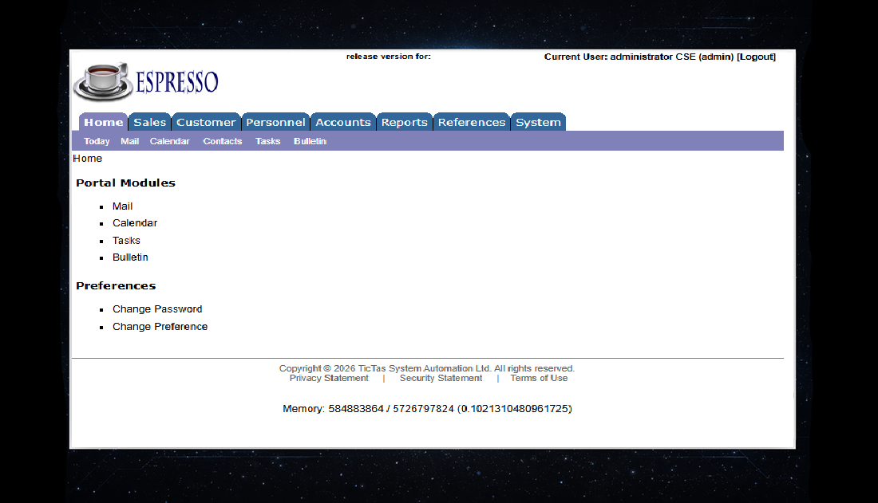
Task: Open the Tasks portal module
Action: (x=126, y=240)
